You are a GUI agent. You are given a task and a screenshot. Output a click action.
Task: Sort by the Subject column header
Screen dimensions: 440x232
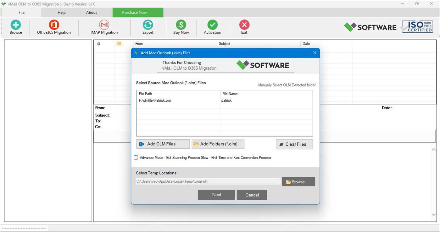click(x=259, y=44)
